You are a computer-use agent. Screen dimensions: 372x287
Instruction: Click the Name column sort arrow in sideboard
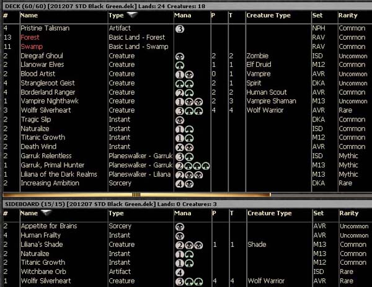point(46,213)
